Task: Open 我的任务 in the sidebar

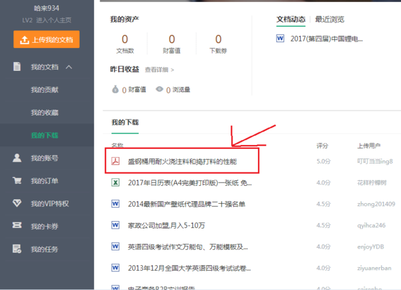Action: (45, 249)
